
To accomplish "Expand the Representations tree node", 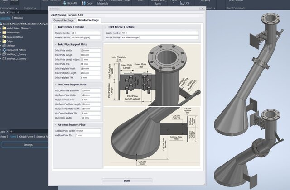I will 2,37.
